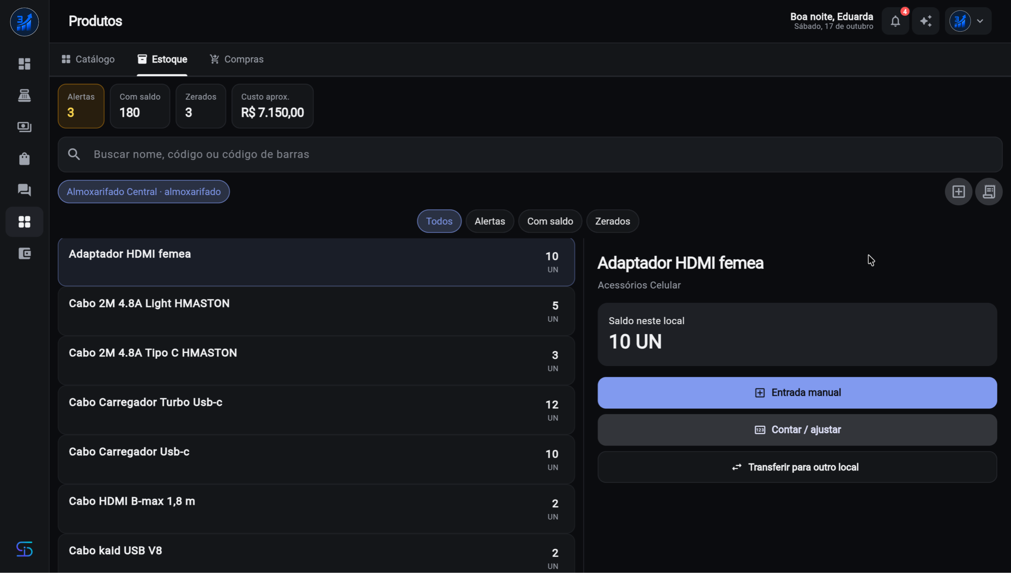Focus the product search field
This screenshot has width=1011, height=573.
[530, 154]
